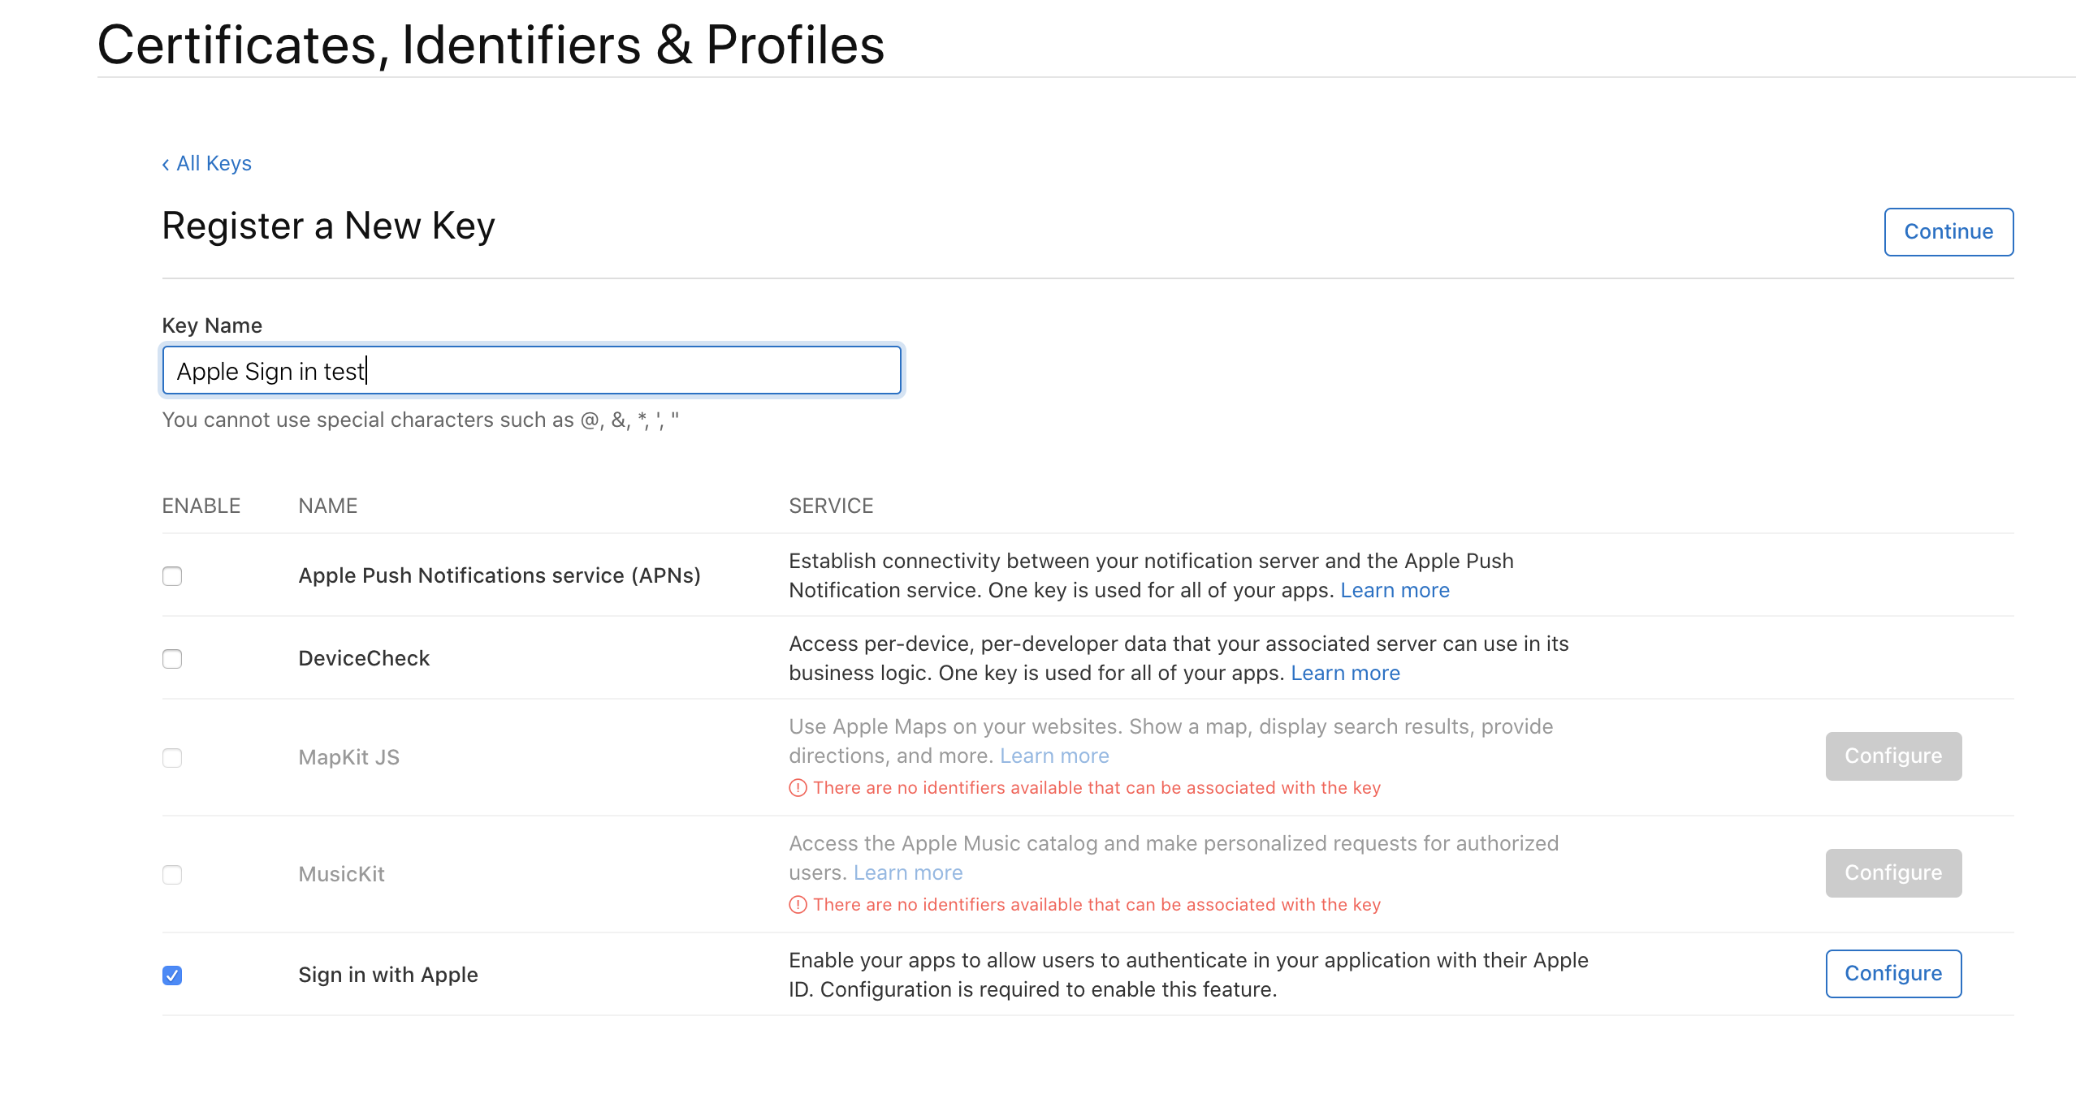Click the disabled MapKit JS checkbox
The height and width of the screenshot is (1094, 2076).
tap(172, 758)
